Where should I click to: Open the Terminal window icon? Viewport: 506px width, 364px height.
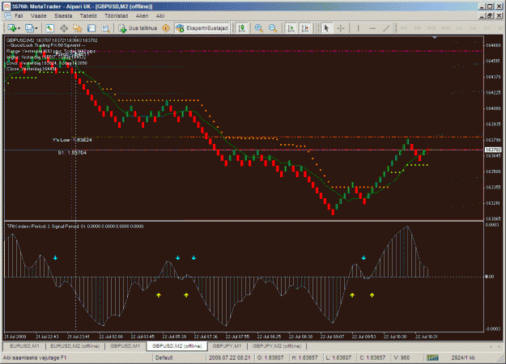click(x=91, y=28)
